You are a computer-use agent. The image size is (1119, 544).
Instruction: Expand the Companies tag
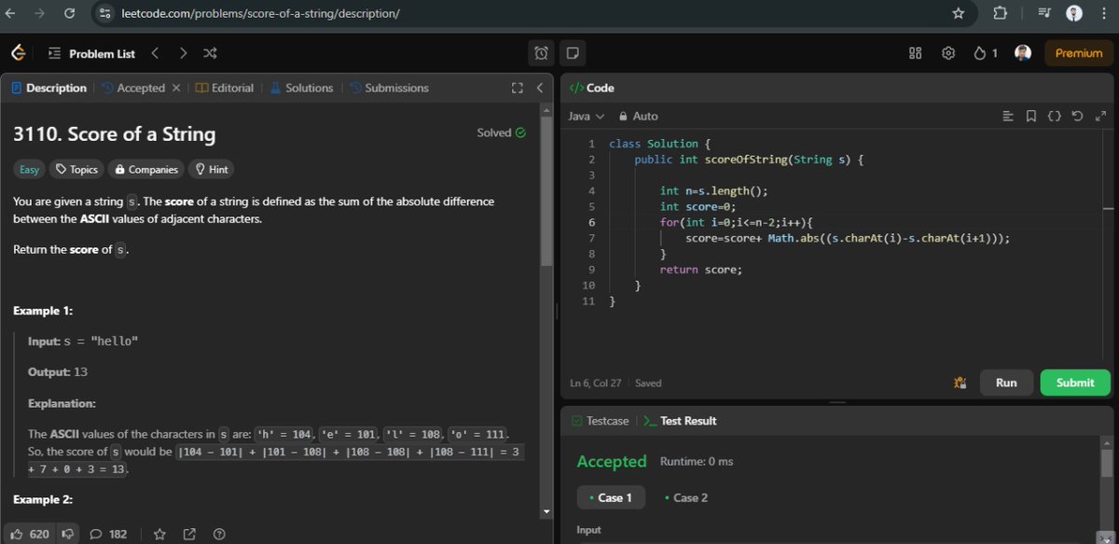[x=145, y=169]
